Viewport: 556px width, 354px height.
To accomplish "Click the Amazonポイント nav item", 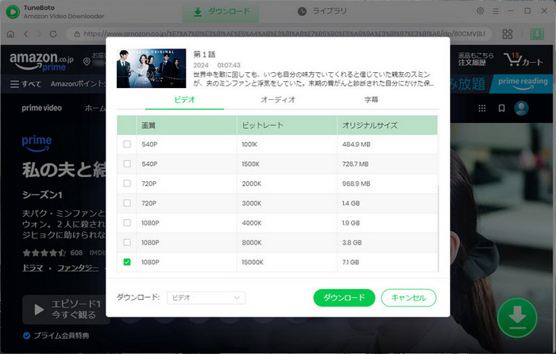I will pyautogui.click(x=77, y=84).
